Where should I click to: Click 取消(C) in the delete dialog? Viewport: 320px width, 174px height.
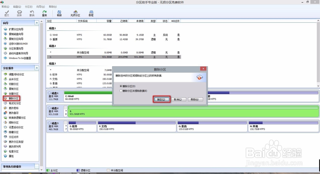click(178, 99)
